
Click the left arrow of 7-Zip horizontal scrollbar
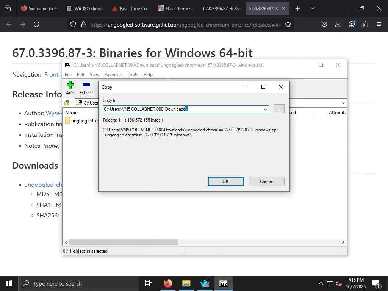tap(66, 242)
